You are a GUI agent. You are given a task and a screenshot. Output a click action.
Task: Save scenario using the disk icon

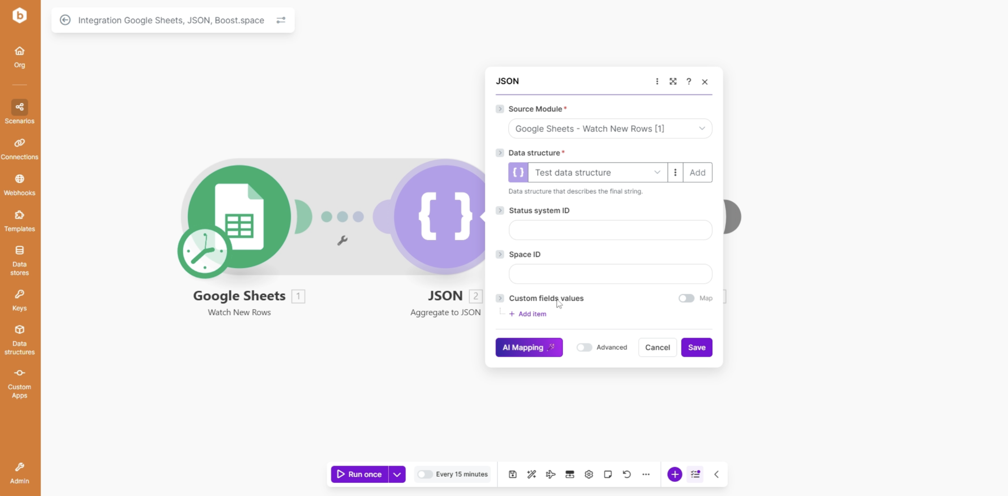pyautogui.click(x=512, y=474)
